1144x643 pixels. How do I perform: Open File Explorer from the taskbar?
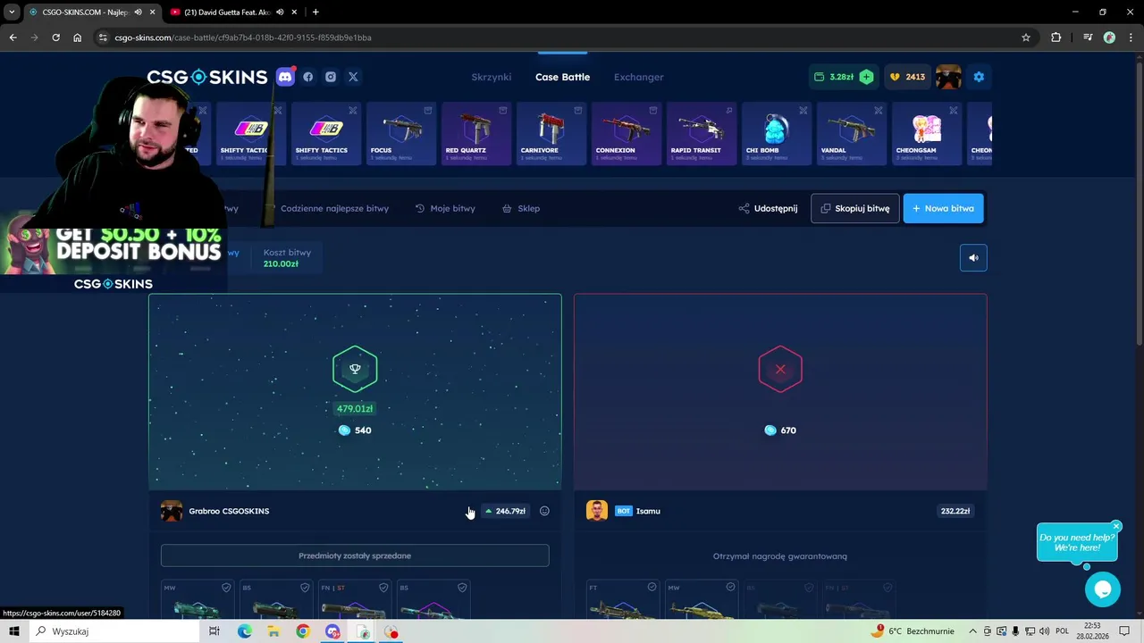(x=273, y=631)
